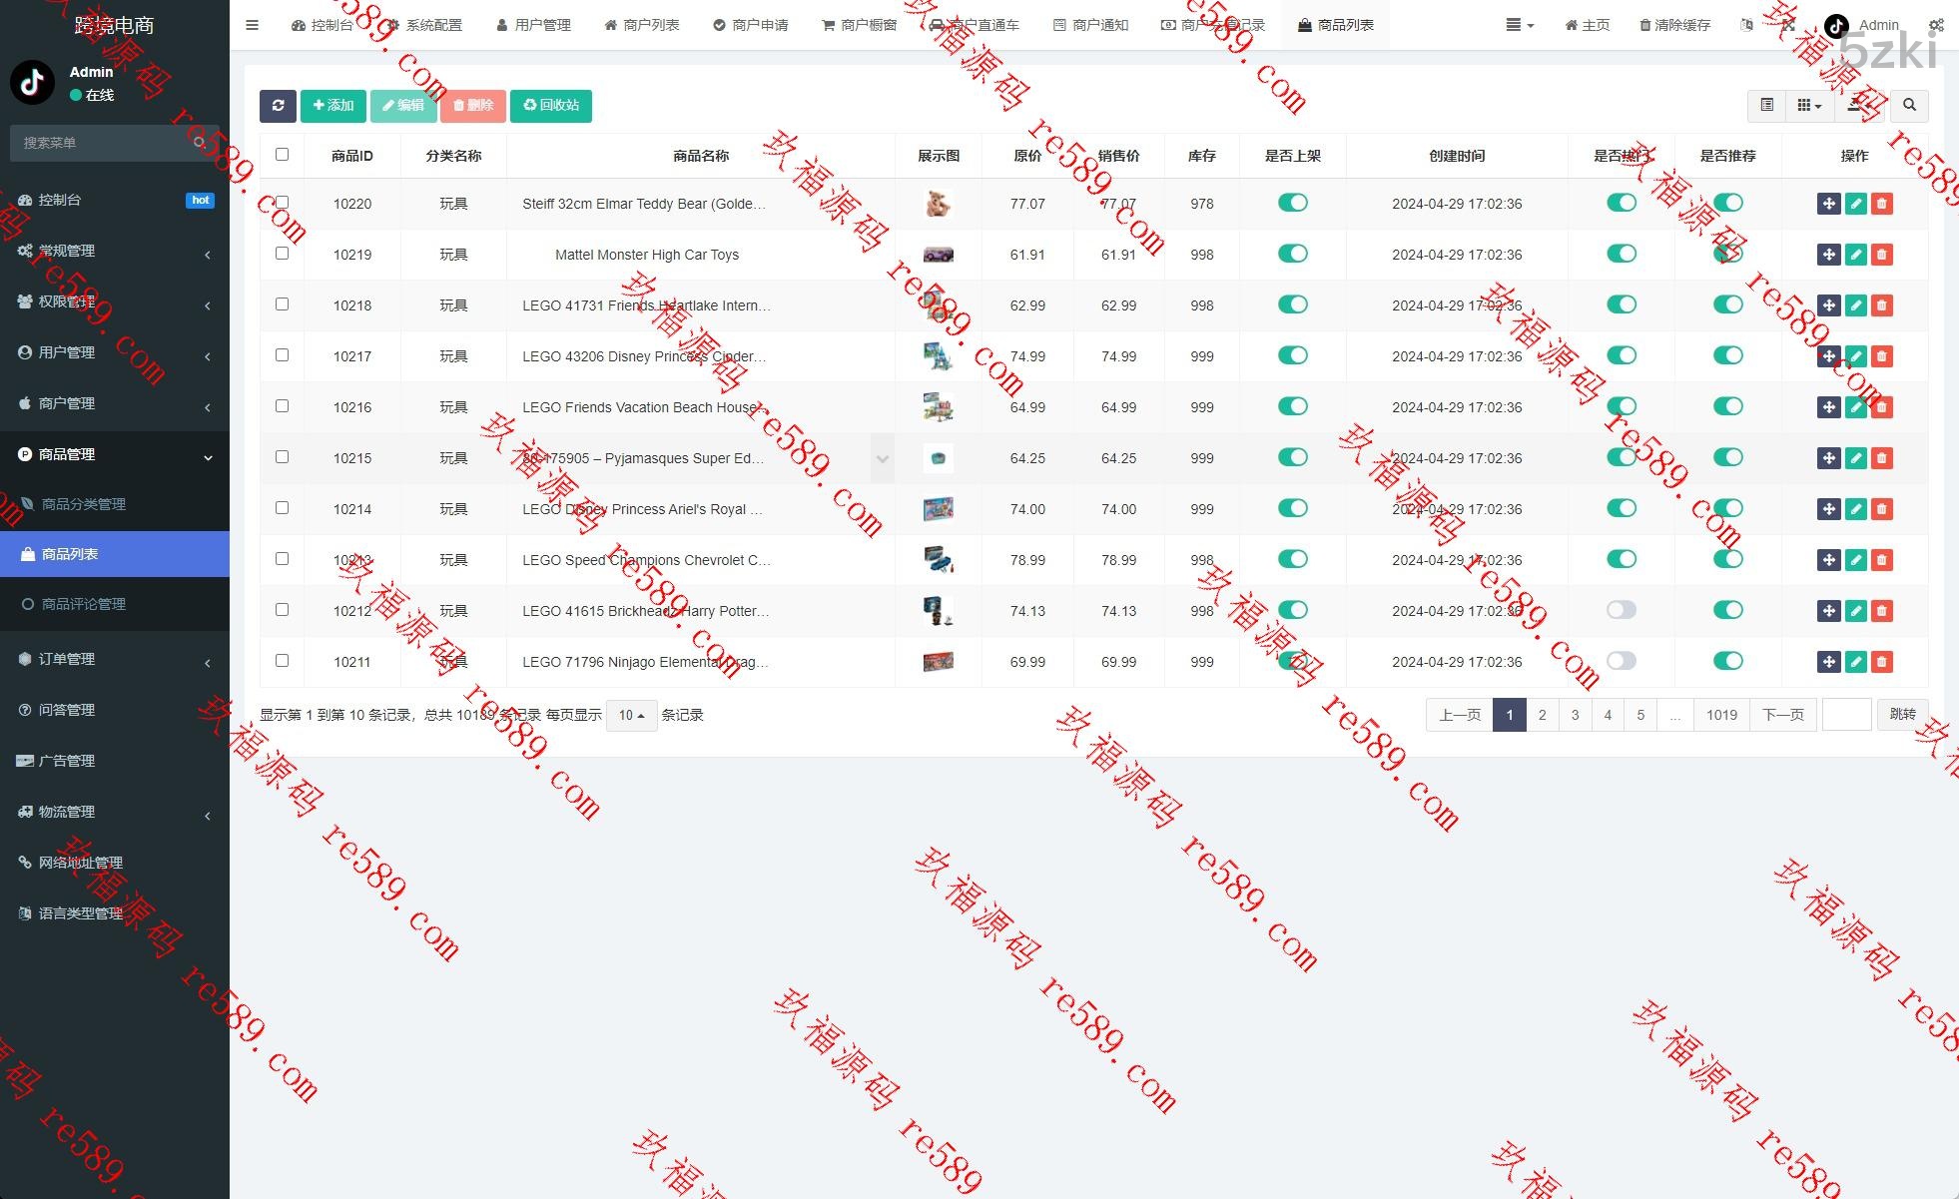Click drag-move icon for product 10211
The image size is (1959, 1199).
[x=1828, y=662]
